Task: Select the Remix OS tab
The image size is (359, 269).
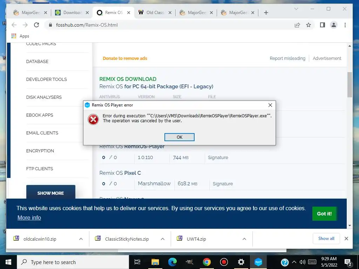Action: click(x=114, y=13)
